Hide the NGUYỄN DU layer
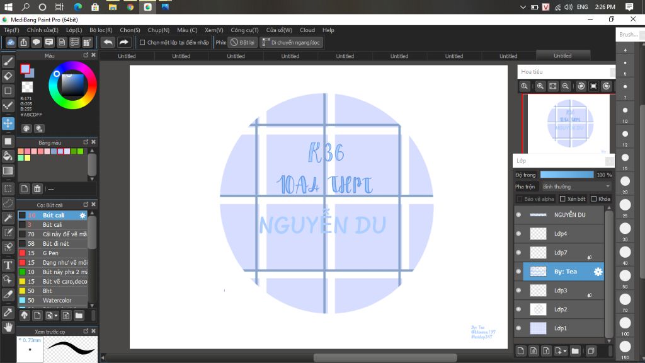Viewport: 645px width, 363px height. (518, 215)
